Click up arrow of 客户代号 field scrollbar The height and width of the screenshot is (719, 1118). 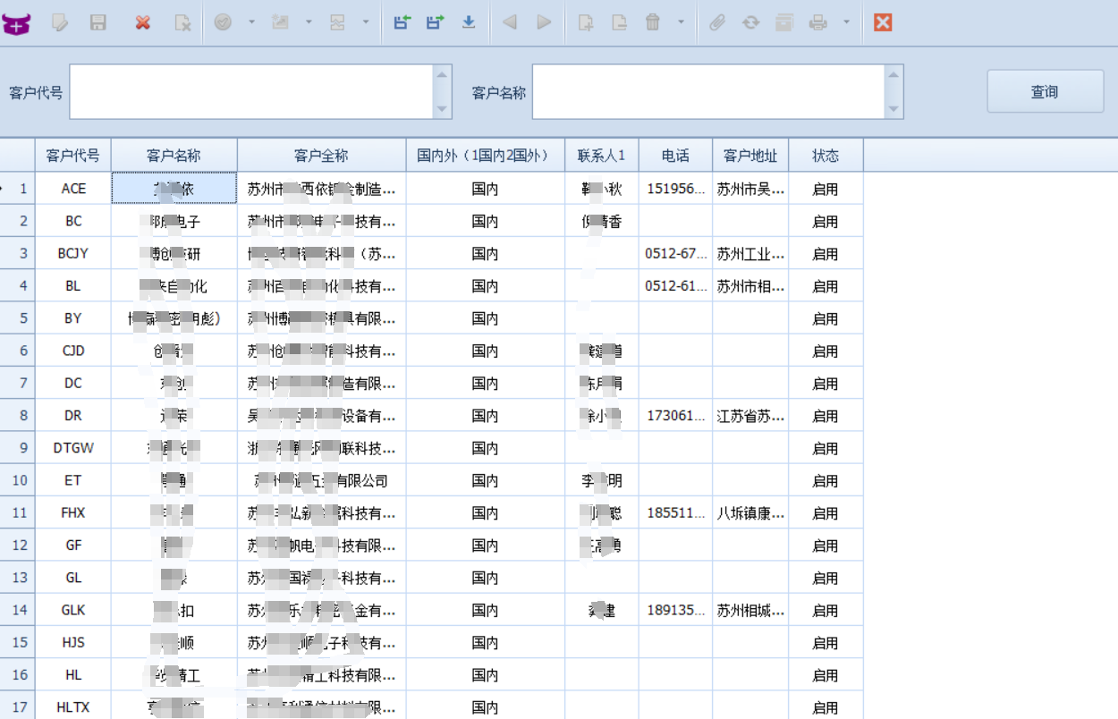pyautogui.click(x=442, y=73)
